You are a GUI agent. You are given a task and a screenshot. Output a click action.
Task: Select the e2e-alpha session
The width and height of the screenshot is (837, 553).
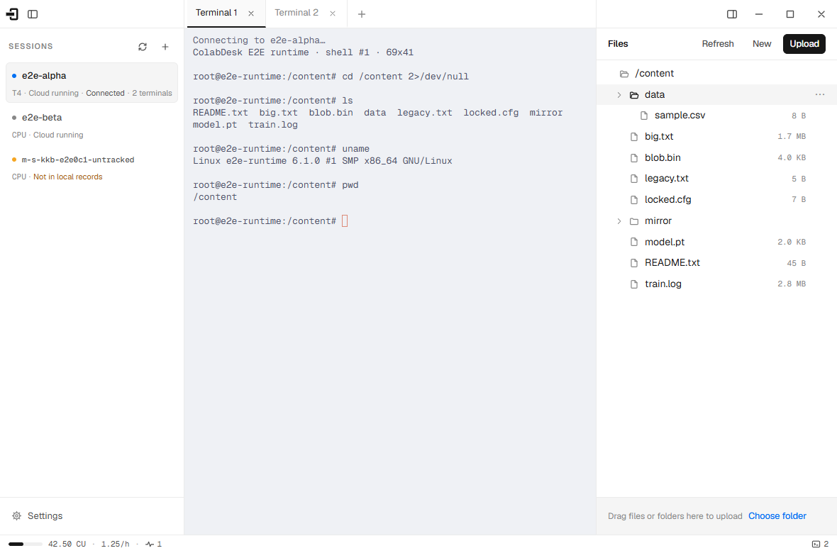tap(92, 83)
